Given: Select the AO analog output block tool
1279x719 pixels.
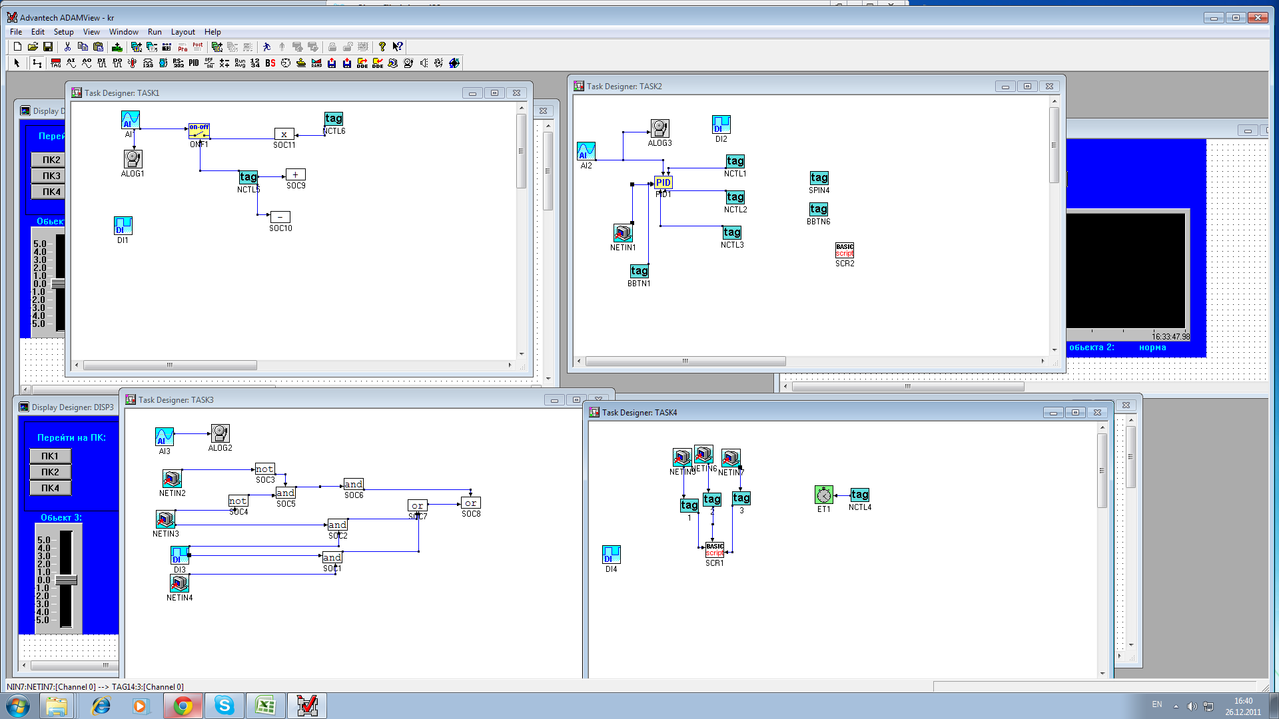Looking at the screenshot, I should point(87,63).
